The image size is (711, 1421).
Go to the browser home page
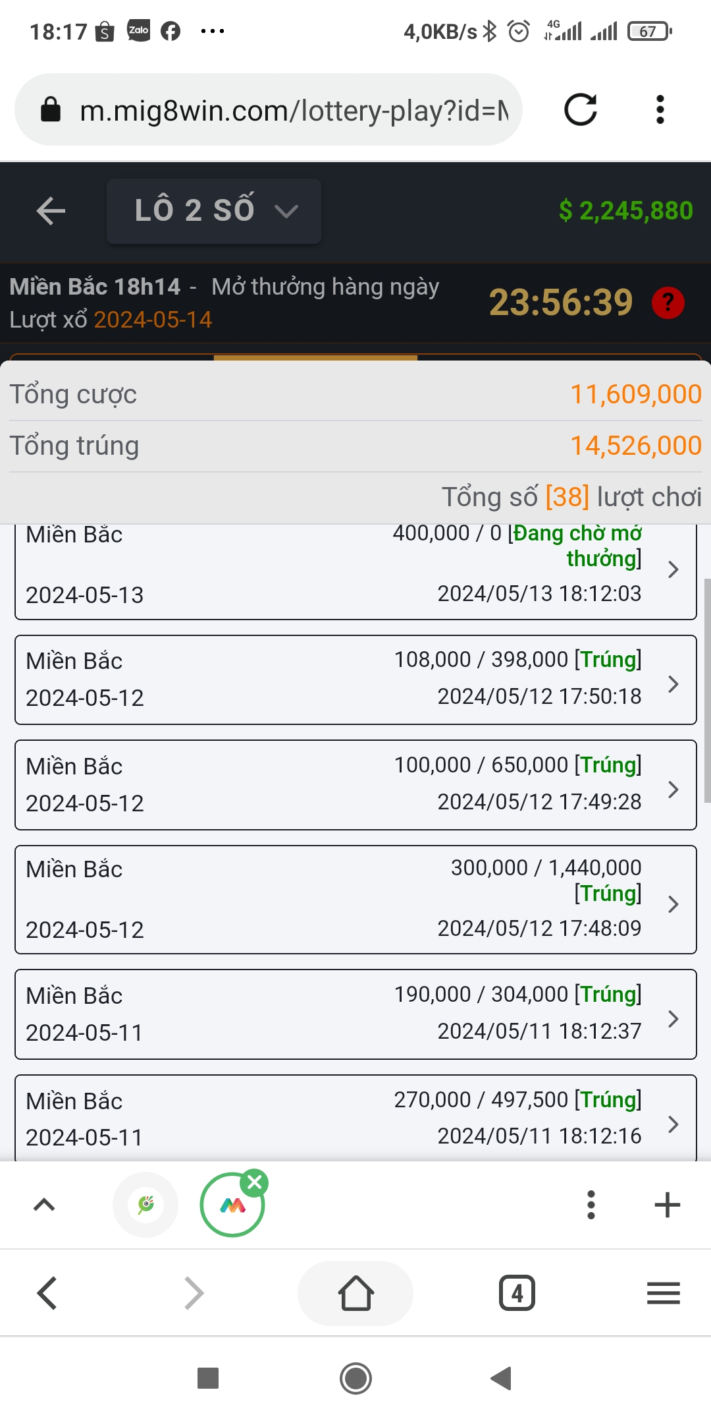(x=355, y=1293)
